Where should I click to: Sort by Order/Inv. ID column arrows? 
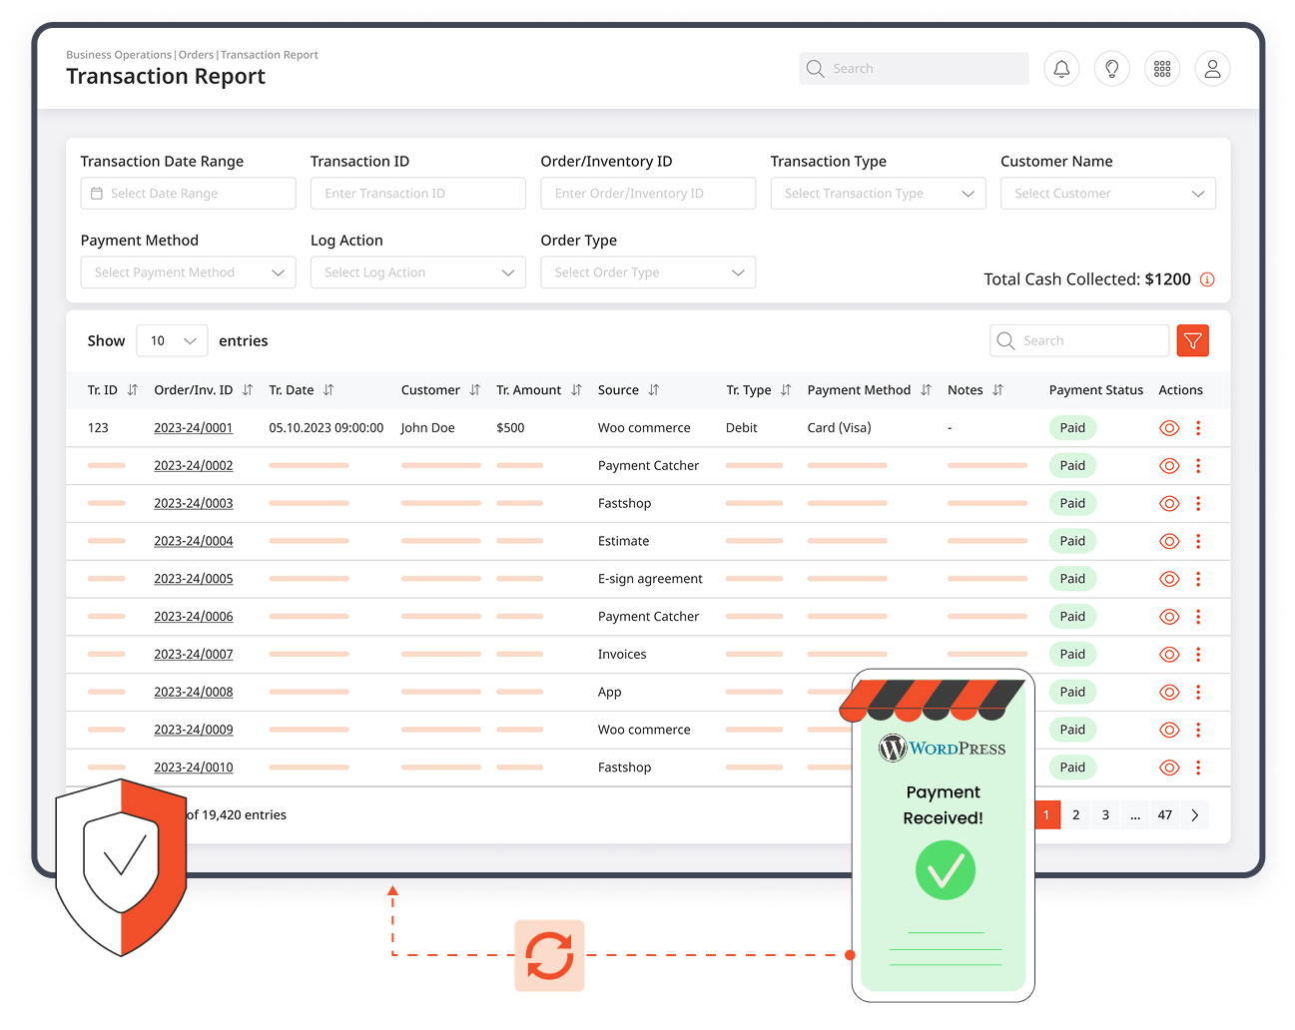pyautogui.click(x=248, y=390)
